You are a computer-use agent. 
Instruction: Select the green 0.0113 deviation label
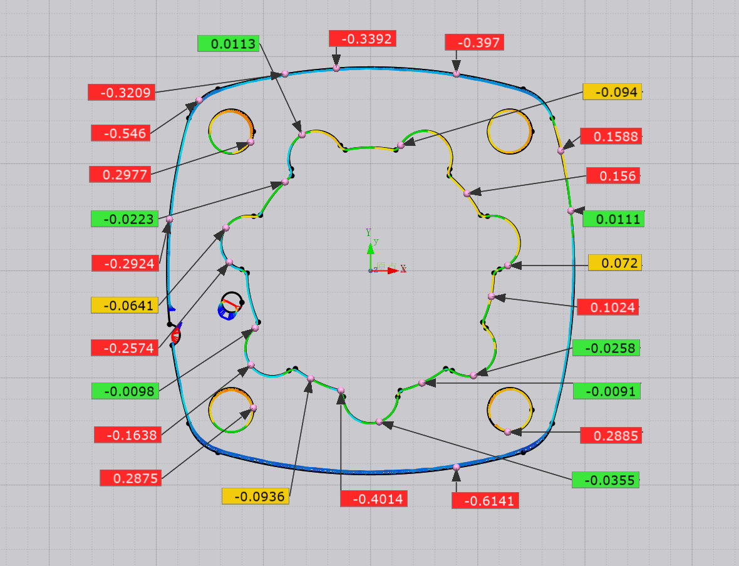228,43
